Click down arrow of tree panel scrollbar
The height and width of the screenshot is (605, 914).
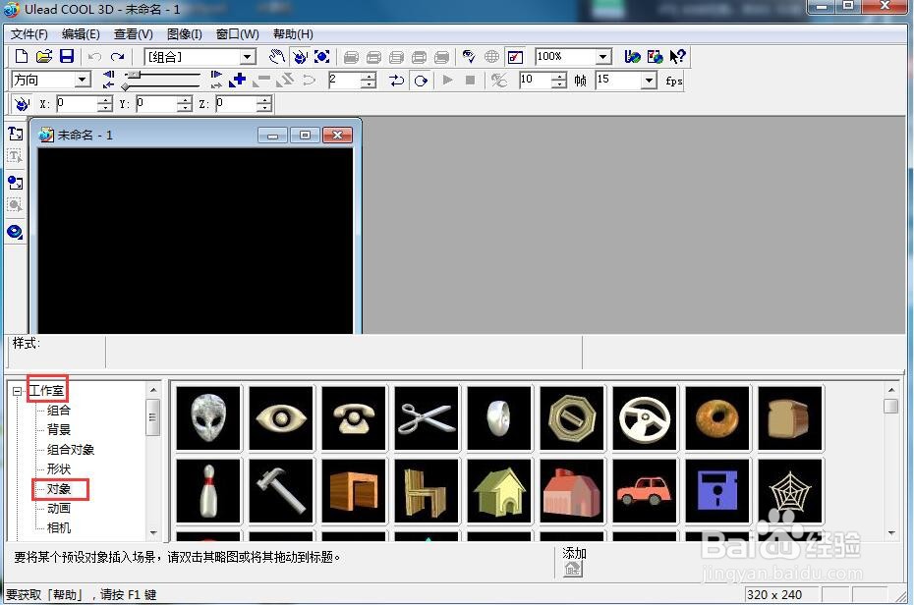[153, 532]
